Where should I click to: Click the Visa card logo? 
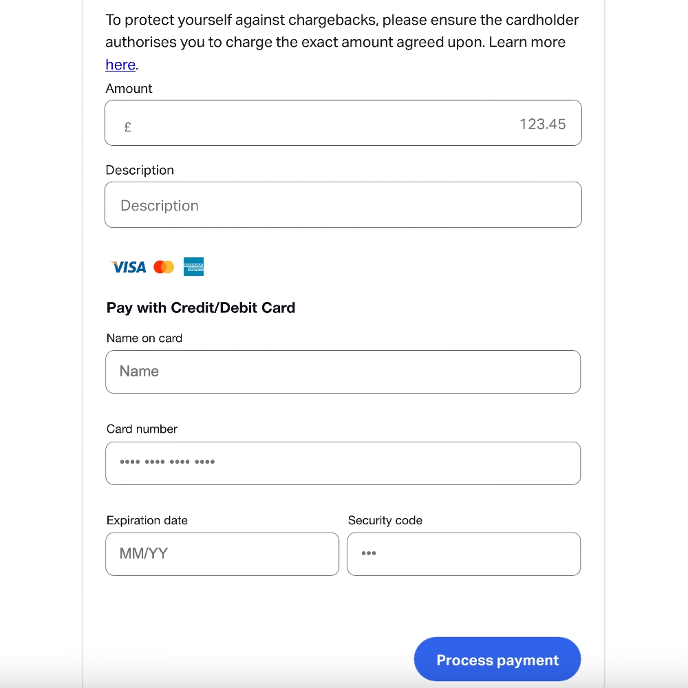tap(129, 267)
